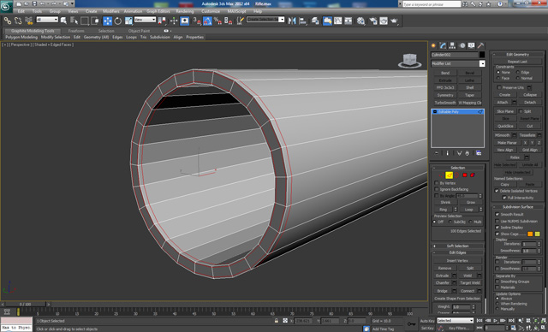This screenshot has height=332, width=548.
Task: Click the yellow Show Cage color swatch
Action: tap(537, 234)
